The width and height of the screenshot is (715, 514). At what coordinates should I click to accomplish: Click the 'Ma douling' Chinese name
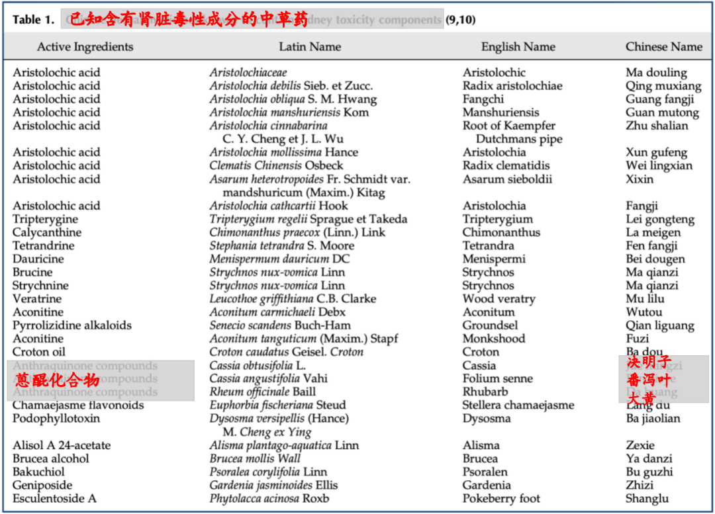pyautogui.click(x=655, y=73)
